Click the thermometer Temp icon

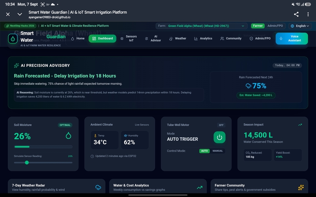pyautogui.click(x=95, y=136)
